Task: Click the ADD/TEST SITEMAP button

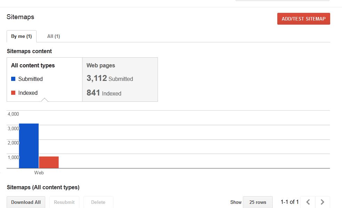Action: 303,19
